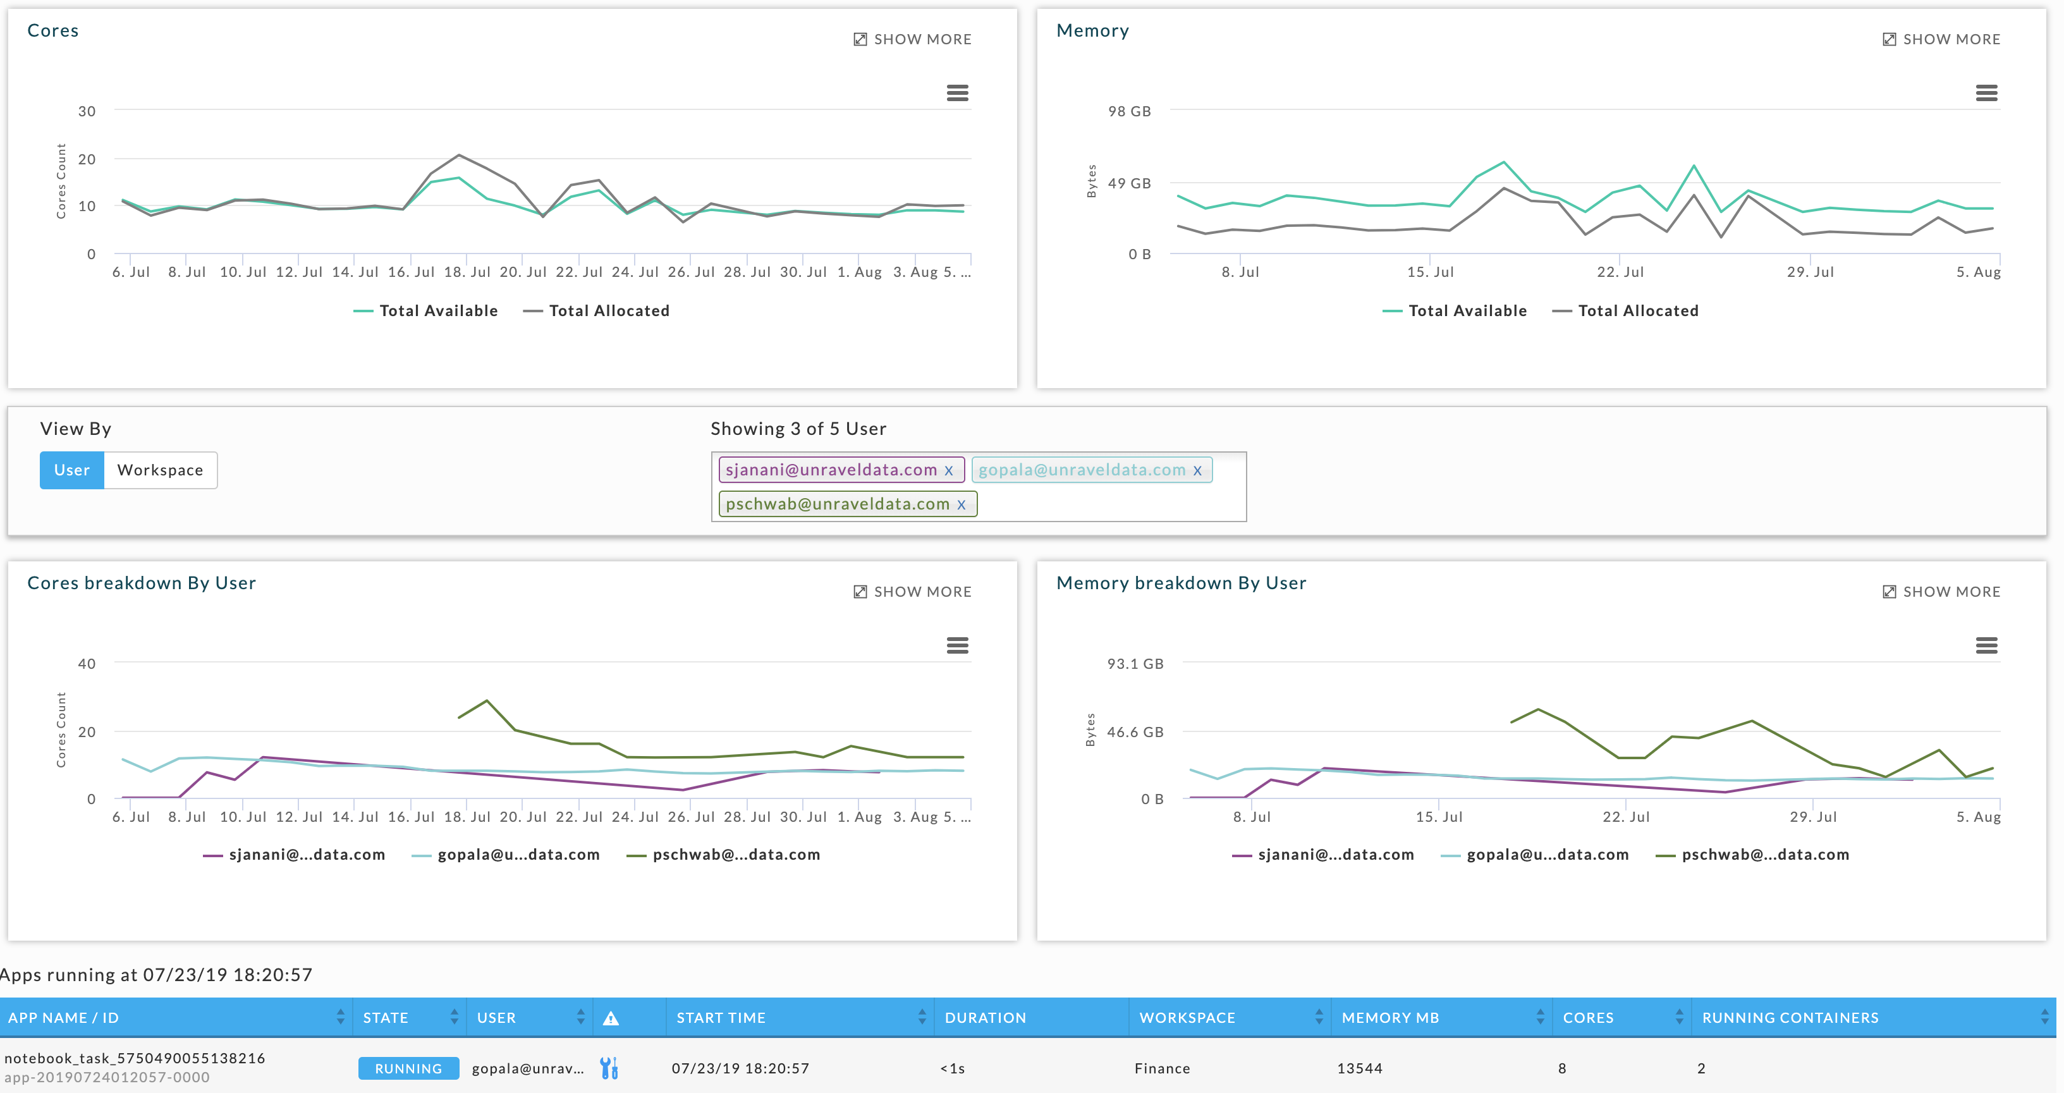Toggle Total Allocated series in Memory legend
The image size is (2064, 1093).
pos(1625,311)
